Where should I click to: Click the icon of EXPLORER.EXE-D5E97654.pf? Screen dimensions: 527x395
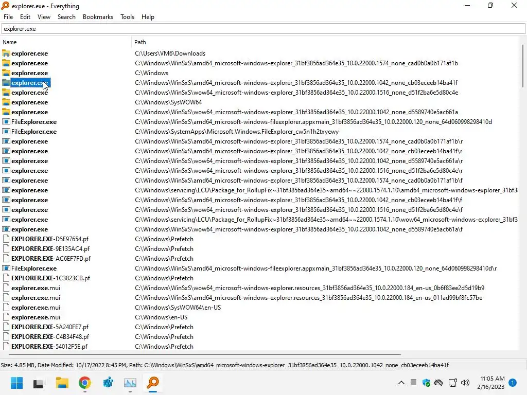tap(6, 239)
